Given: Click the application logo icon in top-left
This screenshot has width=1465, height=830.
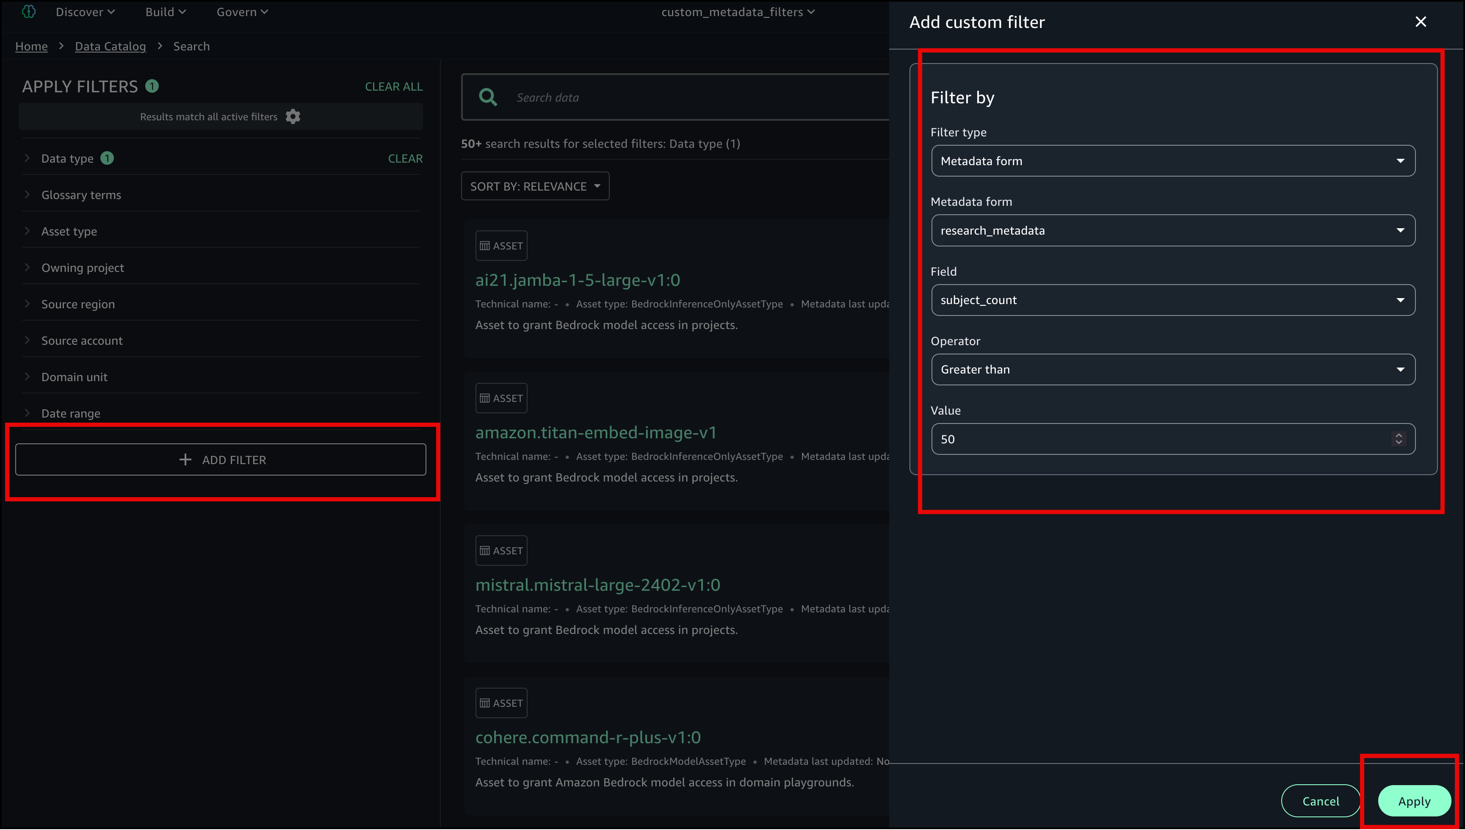Looking at the screenshot, I should (x=28, y=12).
